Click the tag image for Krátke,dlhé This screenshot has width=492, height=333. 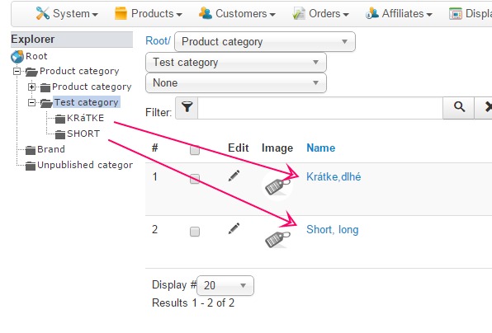277,187
